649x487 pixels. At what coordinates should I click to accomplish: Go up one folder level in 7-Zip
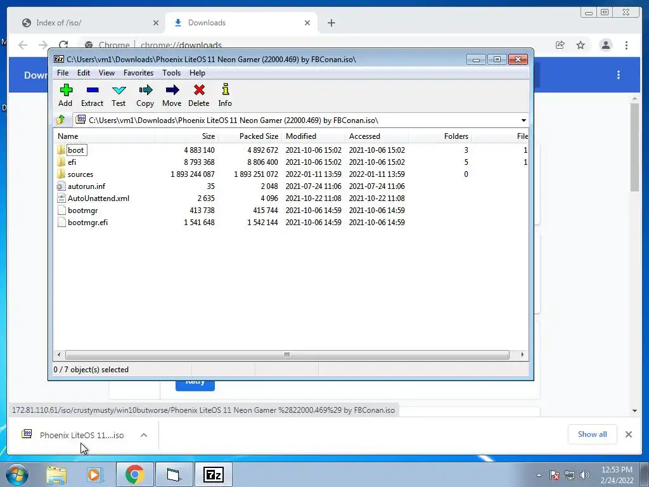pyautogui.click(x=61, y=120)
